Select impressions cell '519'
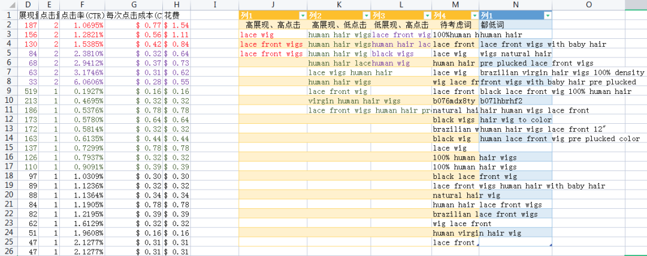The image size is (647, 256). tap(28, 91)
